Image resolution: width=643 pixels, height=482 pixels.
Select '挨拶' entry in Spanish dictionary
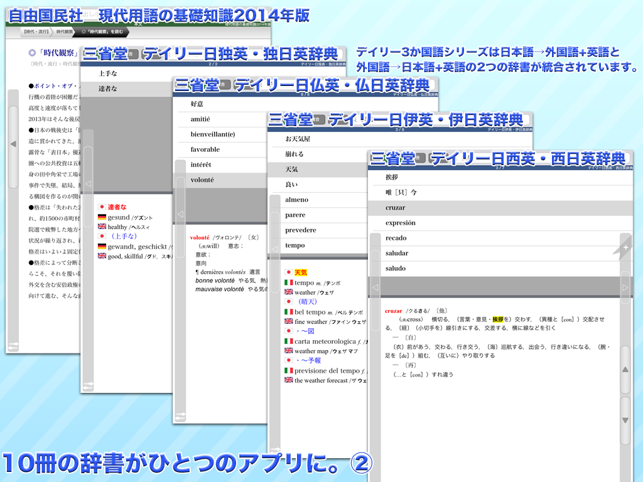coord(500,178)
